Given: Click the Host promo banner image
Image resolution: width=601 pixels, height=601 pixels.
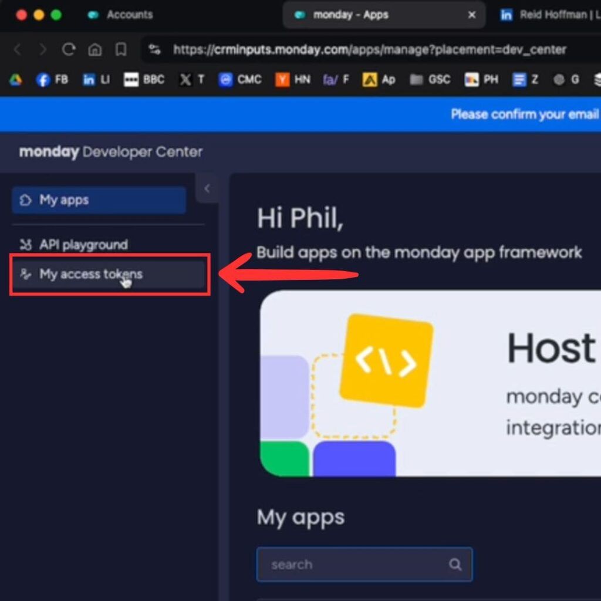Looking at the screenshot, I should tap(430, 384).
